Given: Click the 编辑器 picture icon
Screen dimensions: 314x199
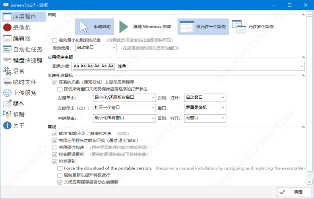Looking at the screenshot, I should [7, 38].
